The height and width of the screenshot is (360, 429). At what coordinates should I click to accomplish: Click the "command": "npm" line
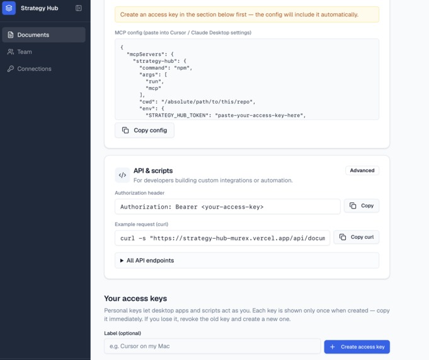pyautogui.click(x=166, y=68)
